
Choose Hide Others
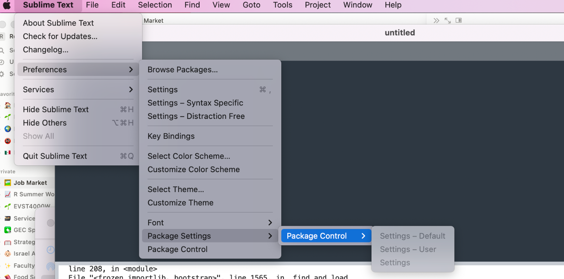point(78,123)
